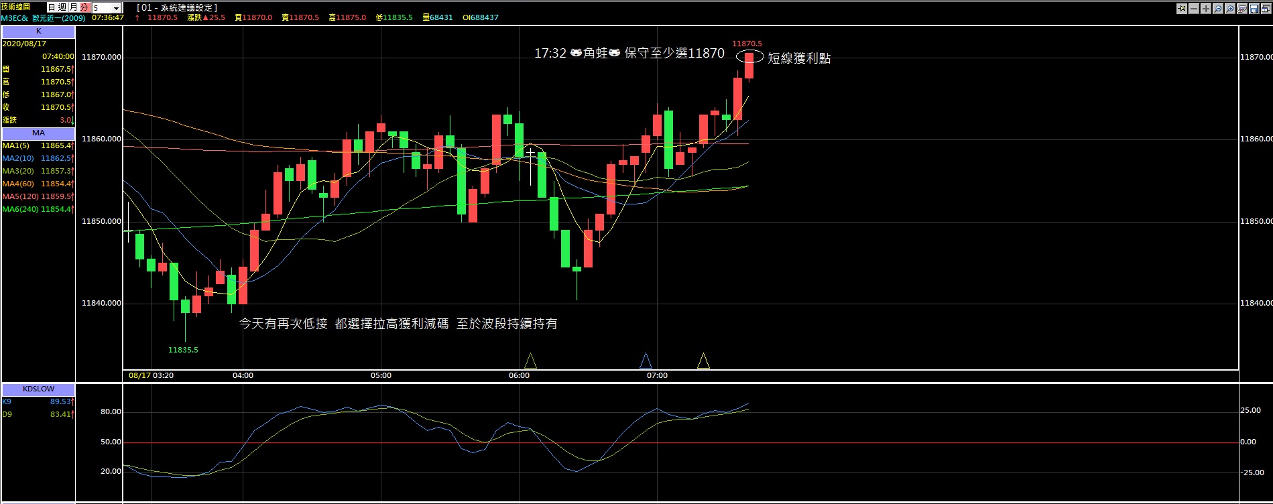Select weekly period 週
This screenshot has height=504, width=1273.
pos(62,7)
